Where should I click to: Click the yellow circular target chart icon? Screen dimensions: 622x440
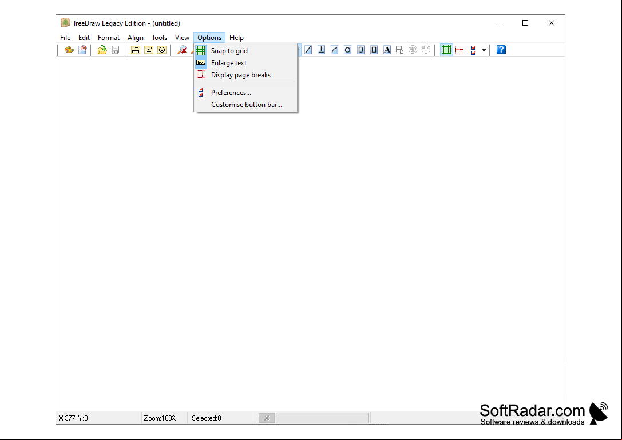coord(162,50)
